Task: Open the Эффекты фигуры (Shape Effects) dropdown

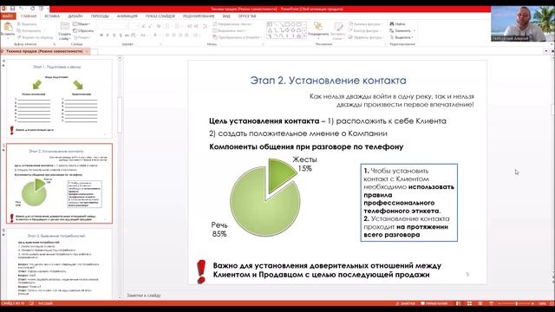Action: click(x=366, y=37)
